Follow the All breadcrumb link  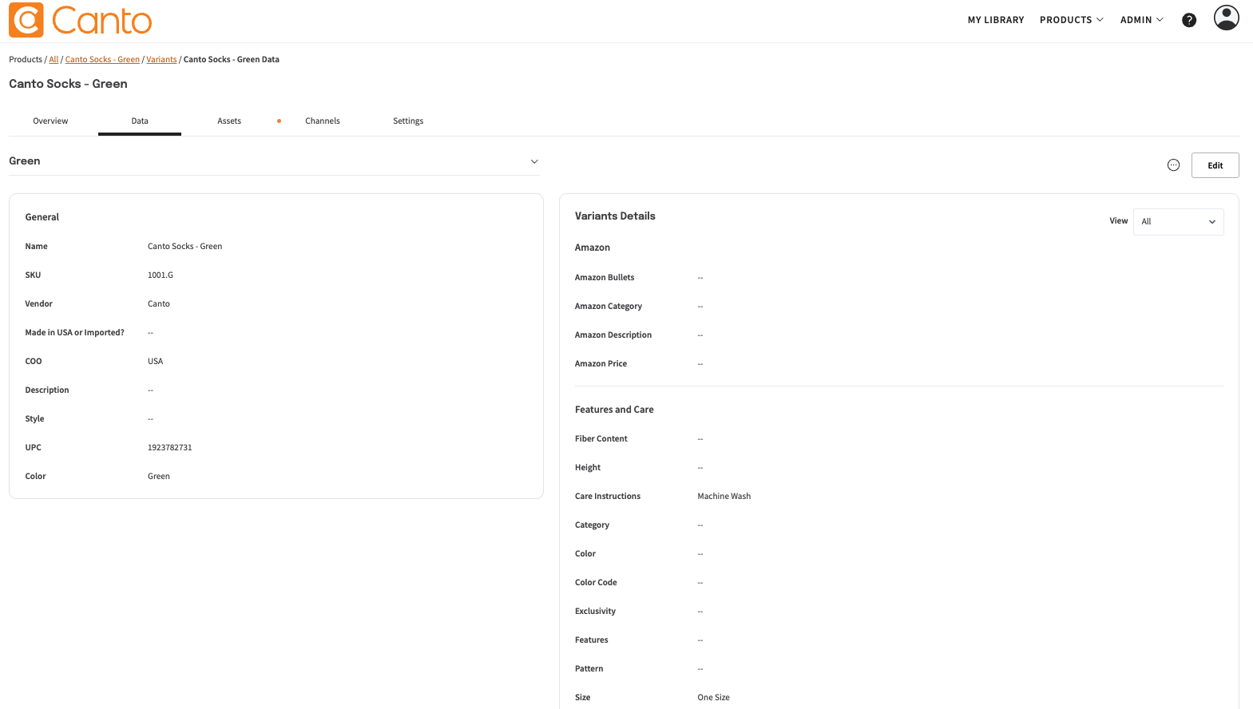(54, 60)
